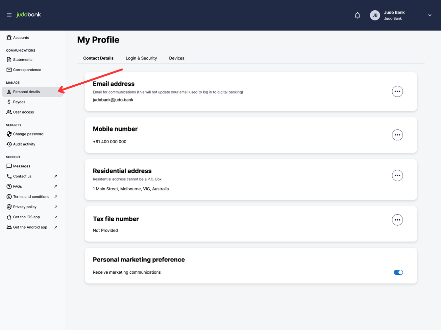Click Not Provided tax file value
Image resolution: width=441 pixels, height=330 pixels.
(105, 231)
